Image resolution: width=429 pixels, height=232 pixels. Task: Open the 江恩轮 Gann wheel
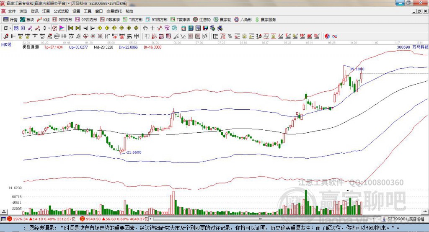(202, 20)
